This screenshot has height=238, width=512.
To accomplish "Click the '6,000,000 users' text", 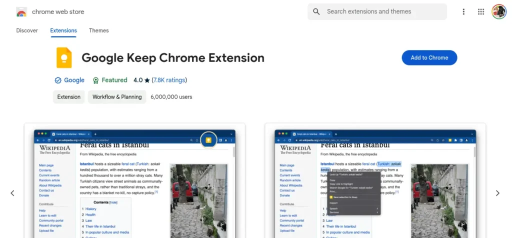I will tap(171, 97).
